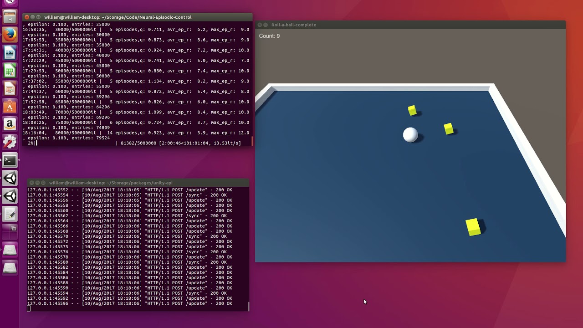The width and height of the screenshot is (583, 328).
Task: Open LibreOffice Calc from the dock
Action: (10, 71)
